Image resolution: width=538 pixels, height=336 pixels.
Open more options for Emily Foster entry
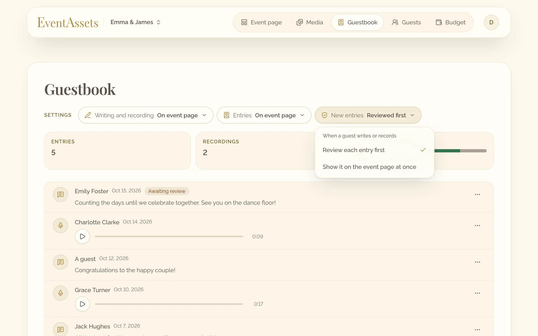coord(477,194)
